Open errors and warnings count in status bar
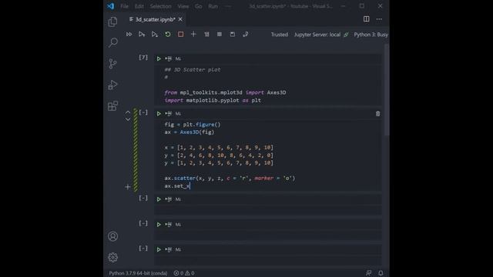 tap(184, 273)
